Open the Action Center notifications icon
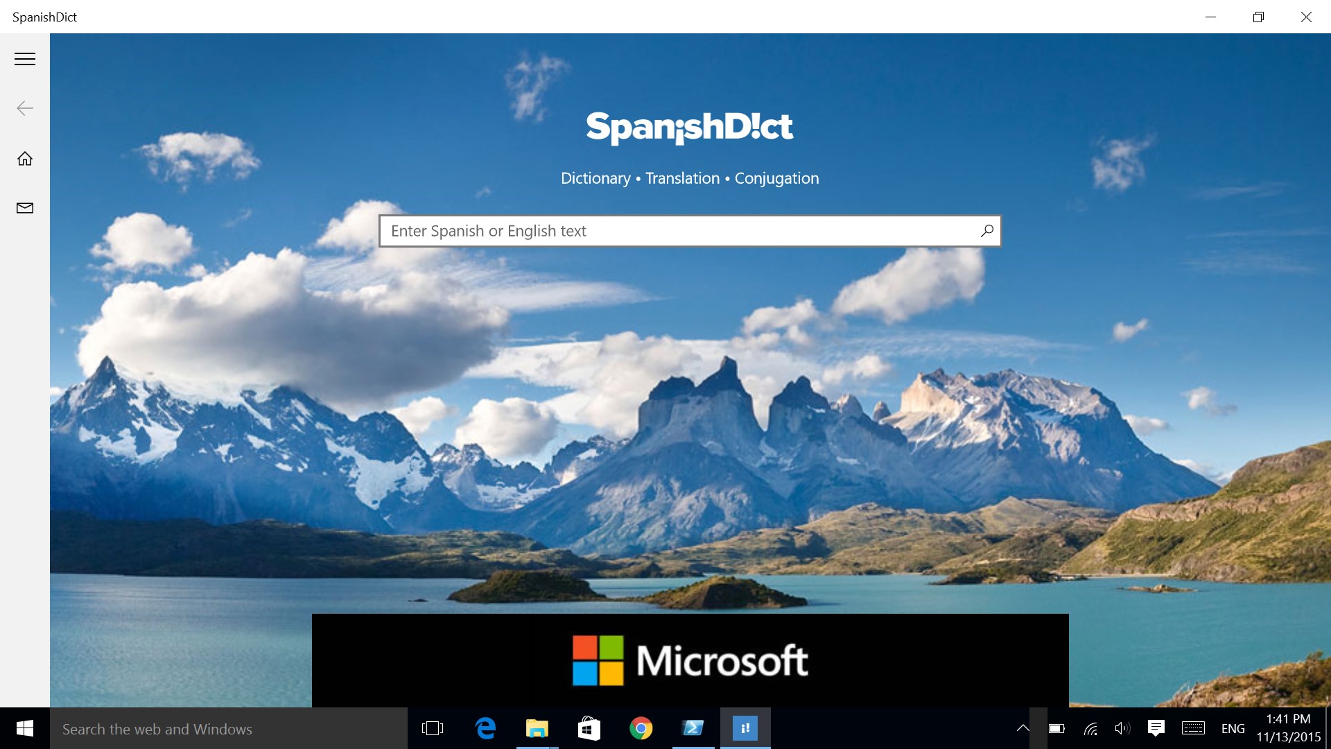The image size is (1331, 749). tap(1156, 728)
